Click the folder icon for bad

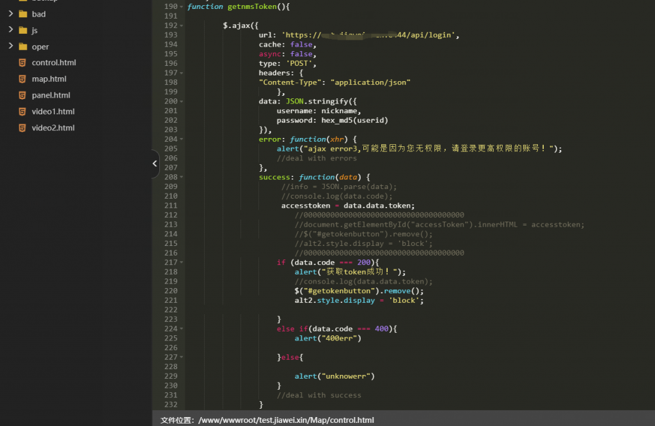pyautogui.click(x=23, y=14)
